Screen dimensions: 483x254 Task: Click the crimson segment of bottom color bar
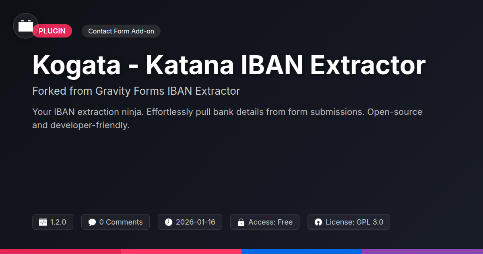coord(60,252)
